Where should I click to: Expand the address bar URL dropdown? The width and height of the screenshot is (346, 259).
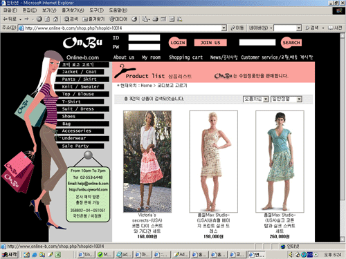pyautogui.click(x=224, y=28)
